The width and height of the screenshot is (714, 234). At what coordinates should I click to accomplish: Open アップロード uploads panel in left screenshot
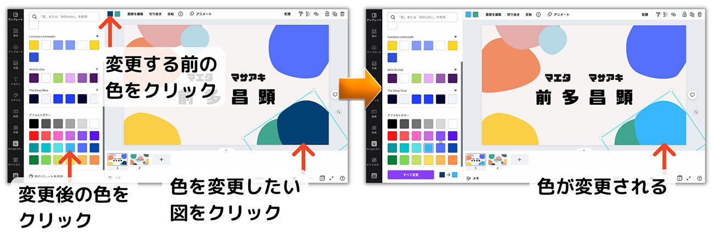pyautogui.click(x=14, y=49)
